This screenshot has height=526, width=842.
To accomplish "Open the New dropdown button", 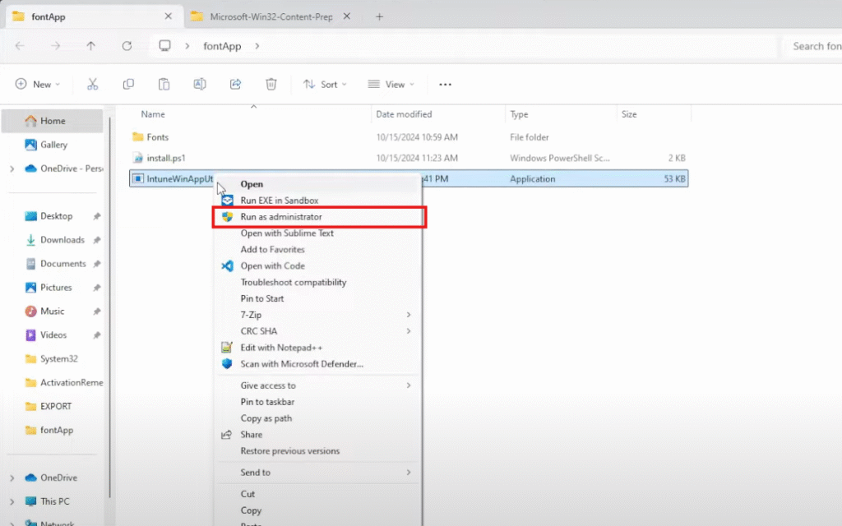I will tap(38, 85).
